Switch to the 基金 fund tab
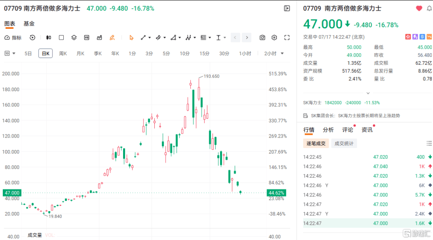Screen dimensions: 433x240 (29, 24)
